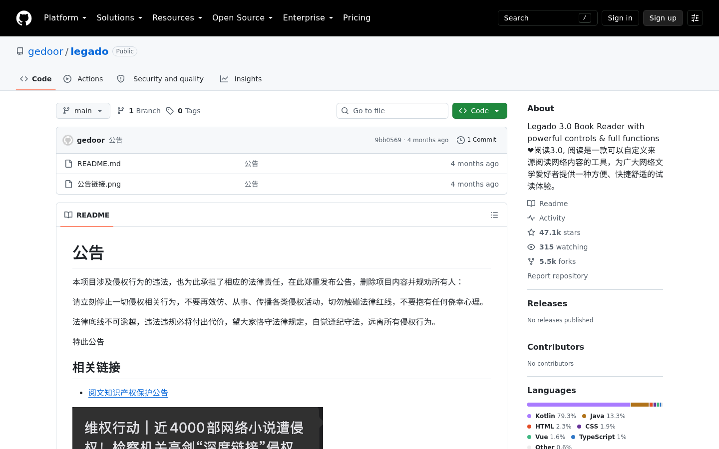719x449 pixels.
Task: Click the branch icon beside 1 Branch
Action: click(x=121, y=111)
